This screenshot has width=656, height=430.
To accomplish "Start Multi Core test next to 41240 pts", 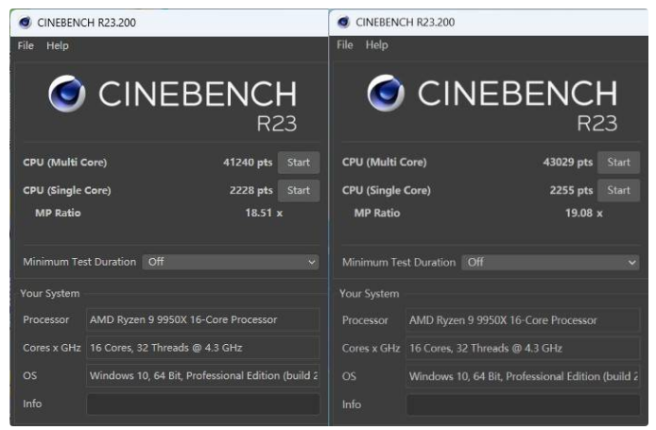I will click(298, 163).
